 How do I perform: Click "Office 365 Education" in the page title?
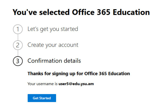(x=111, y=12)
